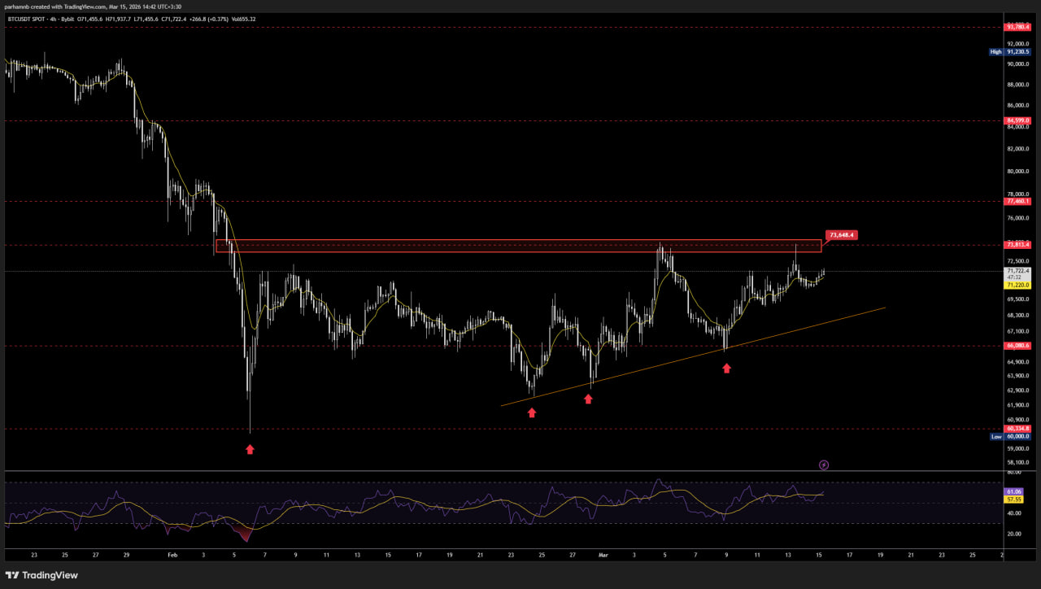Click the current price 71,722.4 label
The width and height of the screenshot is (1041, 589).
click(x=1017, y=271)
